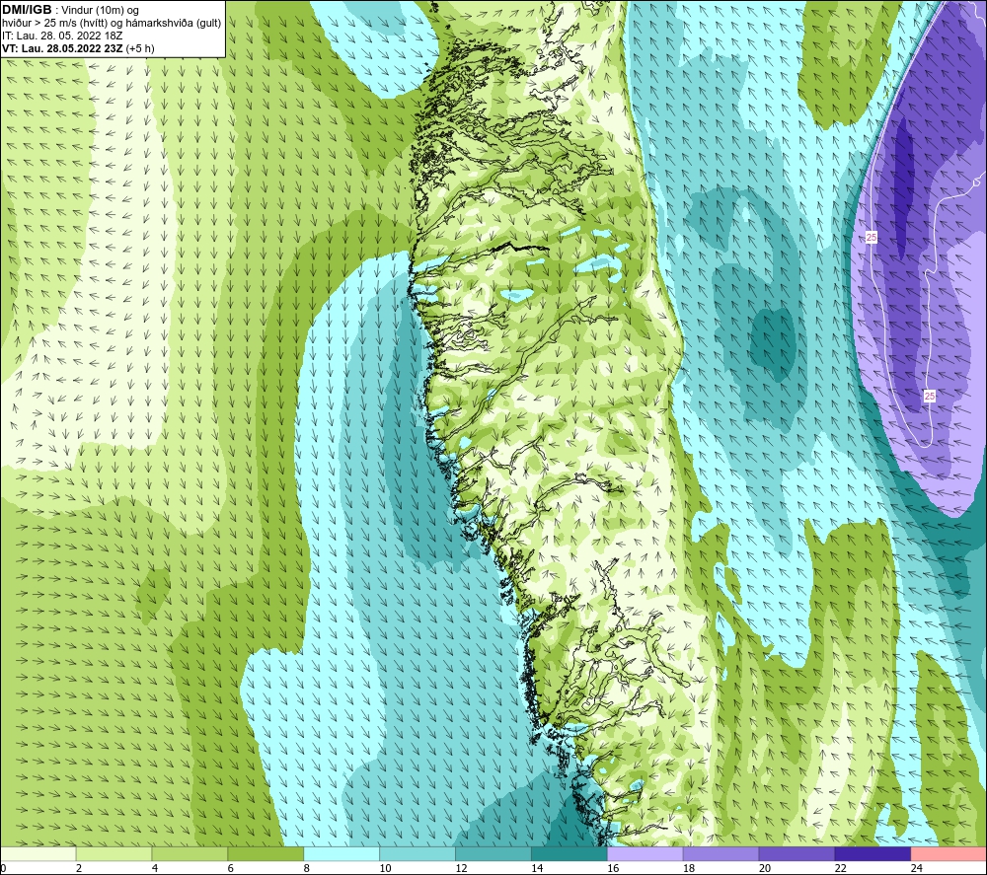Click the 'IT: Lau. 28. 05. 2022 18Z' line
This screenshot has height=875, width=987.
pos(62,36)
